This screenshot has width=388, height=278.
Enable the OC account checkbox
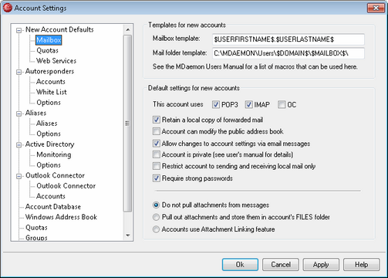tap(282, 105)
